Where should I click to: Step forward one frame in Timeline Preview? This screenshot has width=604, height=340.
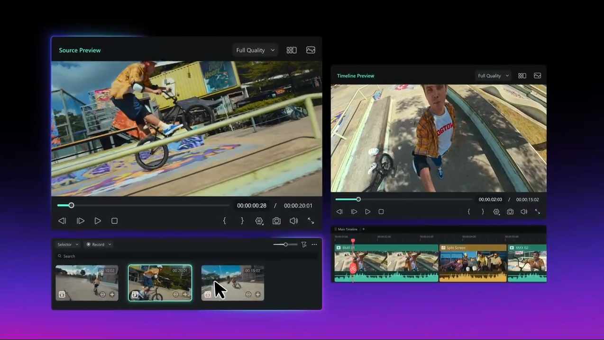(x=354, y=212)
